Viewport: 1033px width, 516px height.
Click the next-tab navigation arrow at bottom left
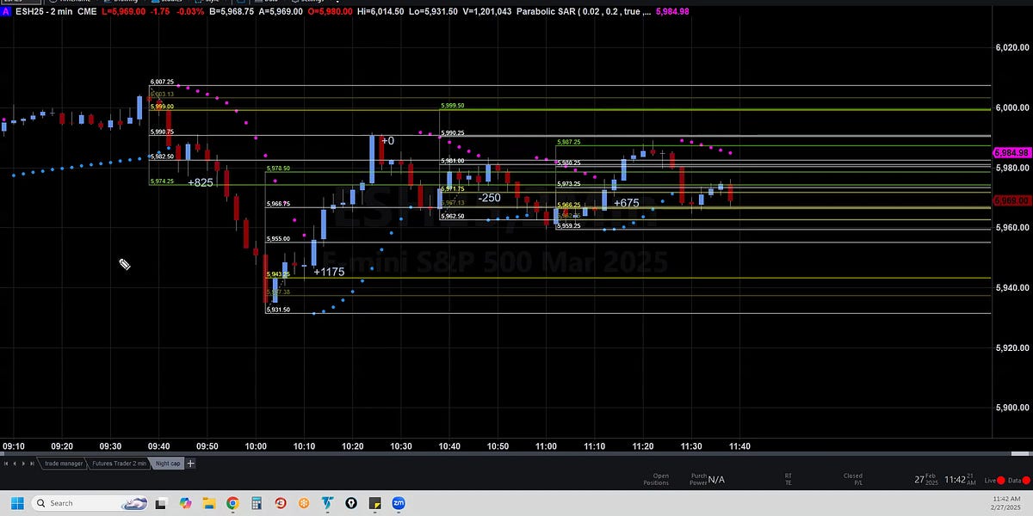click(23, 463)
